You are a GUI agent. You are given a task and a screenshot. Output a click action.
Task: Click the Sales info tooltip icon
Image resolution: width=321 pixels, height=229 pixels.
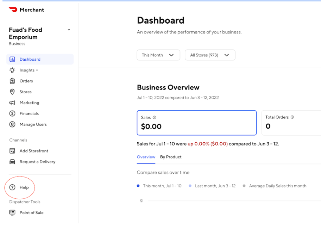coord(155,118)
